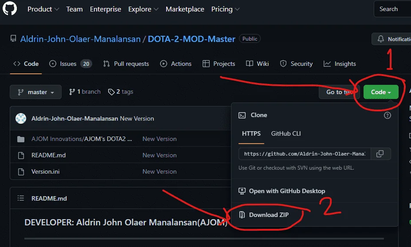This screenshot has height=247, width=411.
Task: Expand the Pricing dropdown
Action: (x=225, y=9)
